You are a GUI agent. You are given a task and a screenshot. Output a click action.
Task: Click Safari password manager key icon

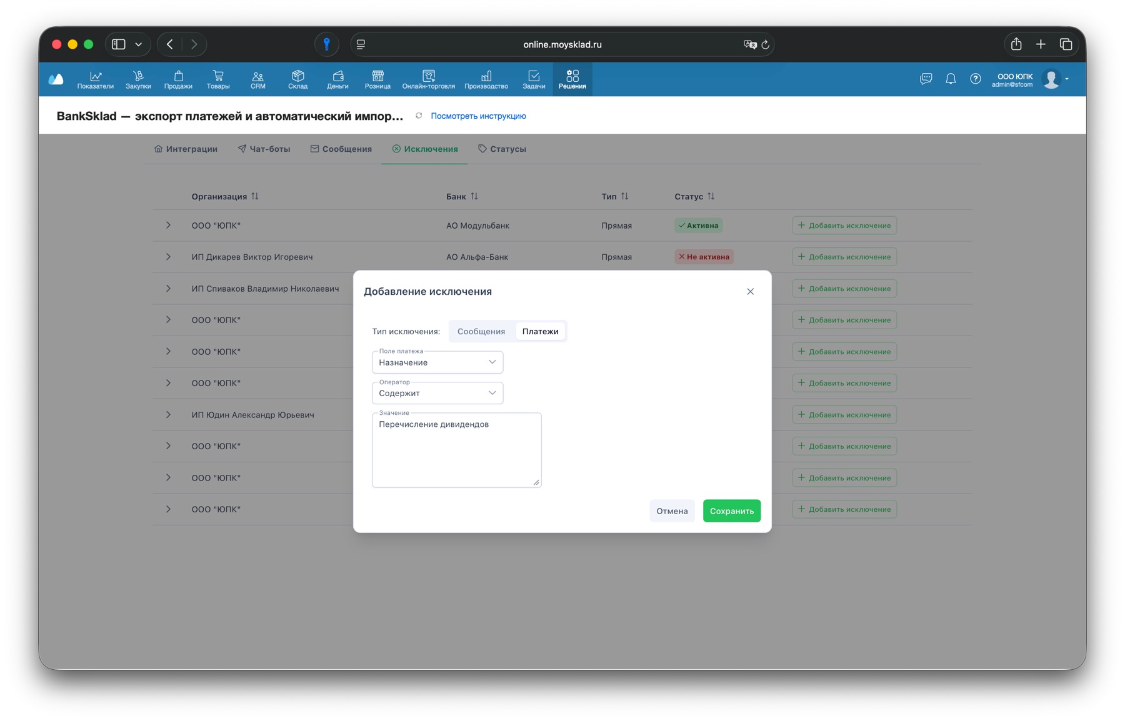(326, 44)
